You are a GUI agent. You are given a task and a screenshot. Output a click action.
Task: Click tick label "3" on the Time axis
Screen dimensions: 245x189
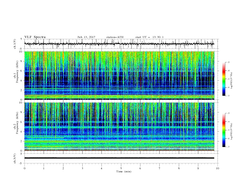click(x=82, y=168)
